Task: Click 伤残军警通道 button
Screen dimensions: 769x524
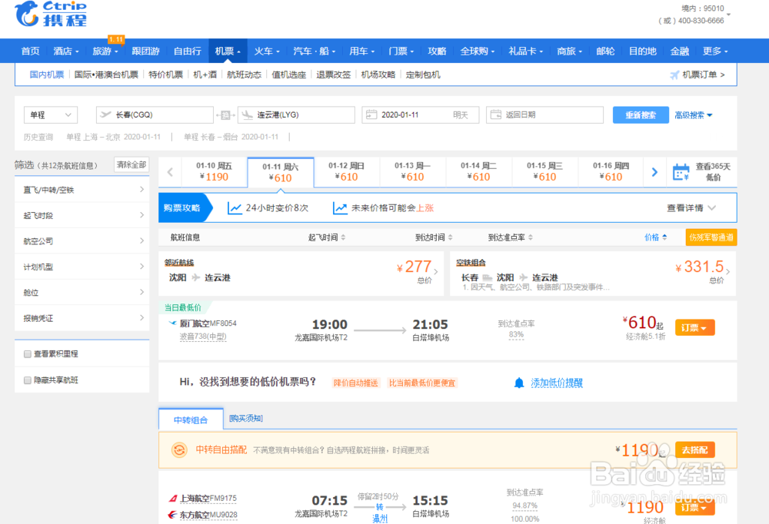Action: (x=711, y=237)
